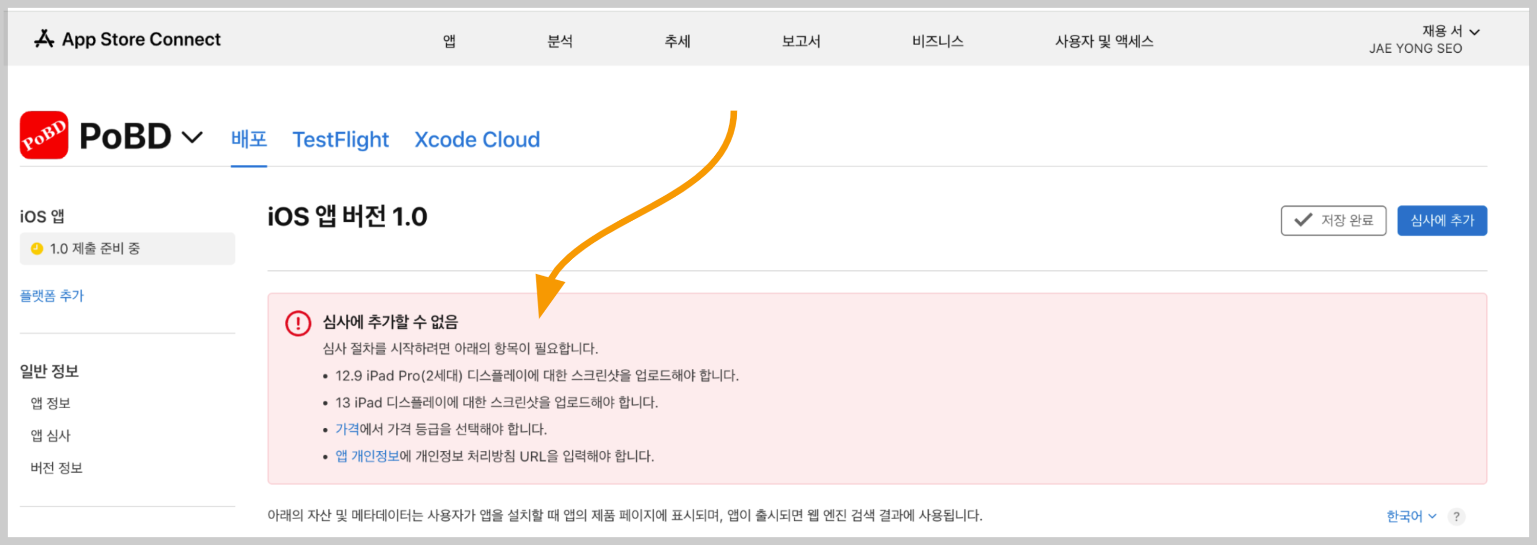Click the PoBD red app icon
The image size is (1537, 545).
click(x=44, y=135)
